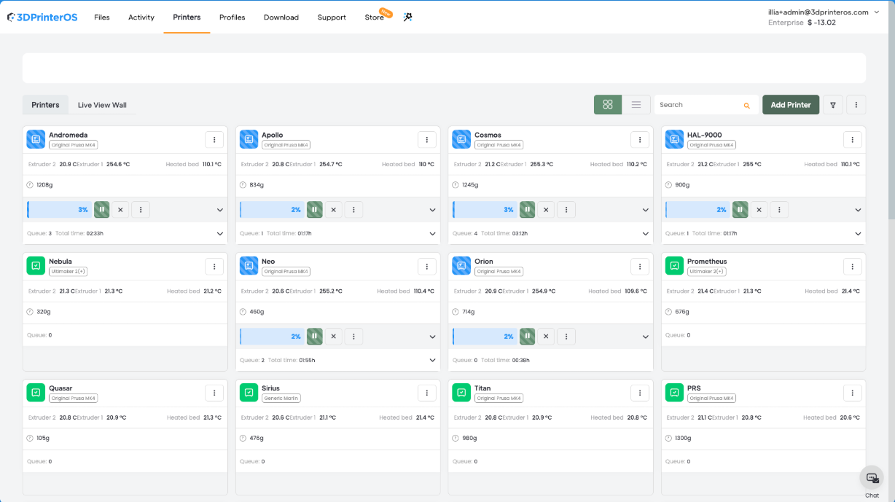895x502 pixels.
Task: Open Titan printer card menu
Action: click(x=639, y=393)
